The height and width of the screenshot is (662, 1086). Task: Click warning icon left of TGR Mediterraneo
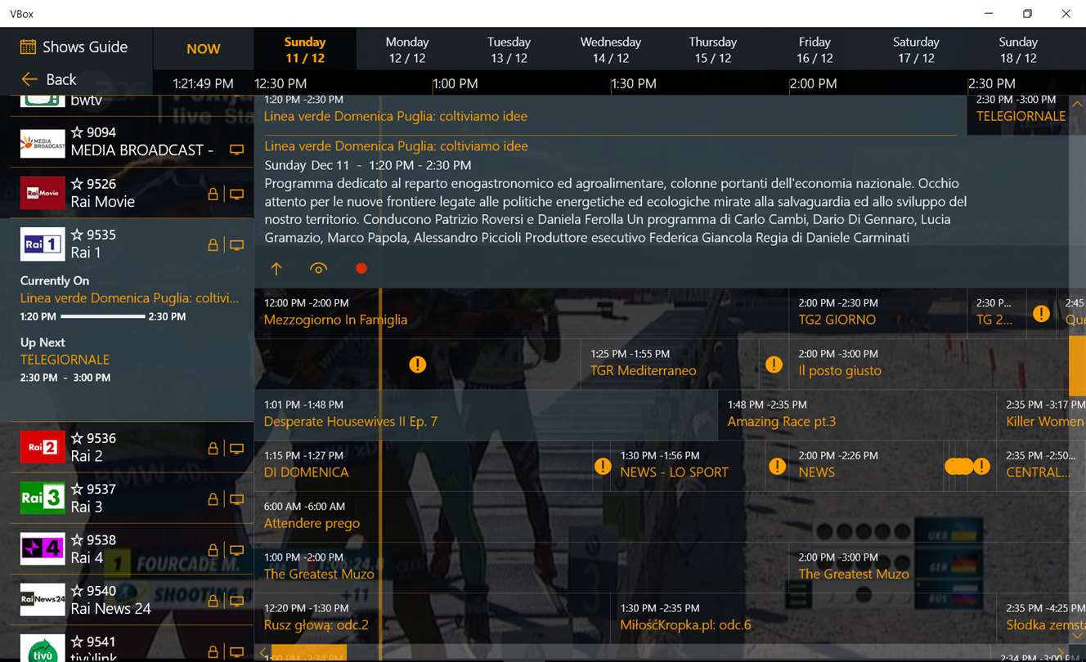(417, 365)
